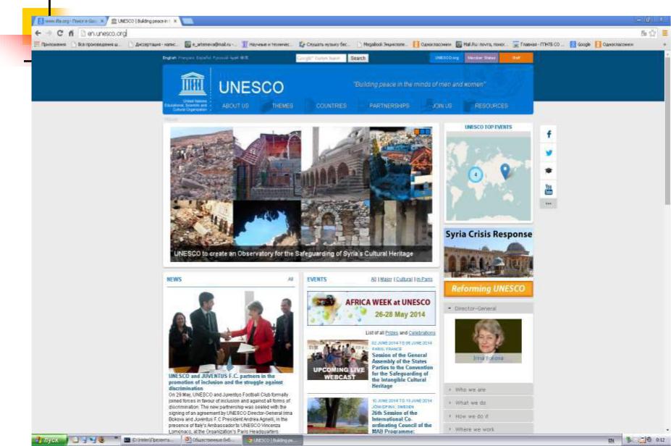
Task: Select the orange slideshow indicator square
Action: [x=417, y=132]
